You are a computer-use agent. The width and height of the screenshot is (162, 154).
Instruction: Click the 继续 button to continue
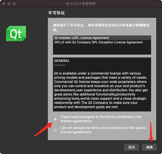pos(149,147)
